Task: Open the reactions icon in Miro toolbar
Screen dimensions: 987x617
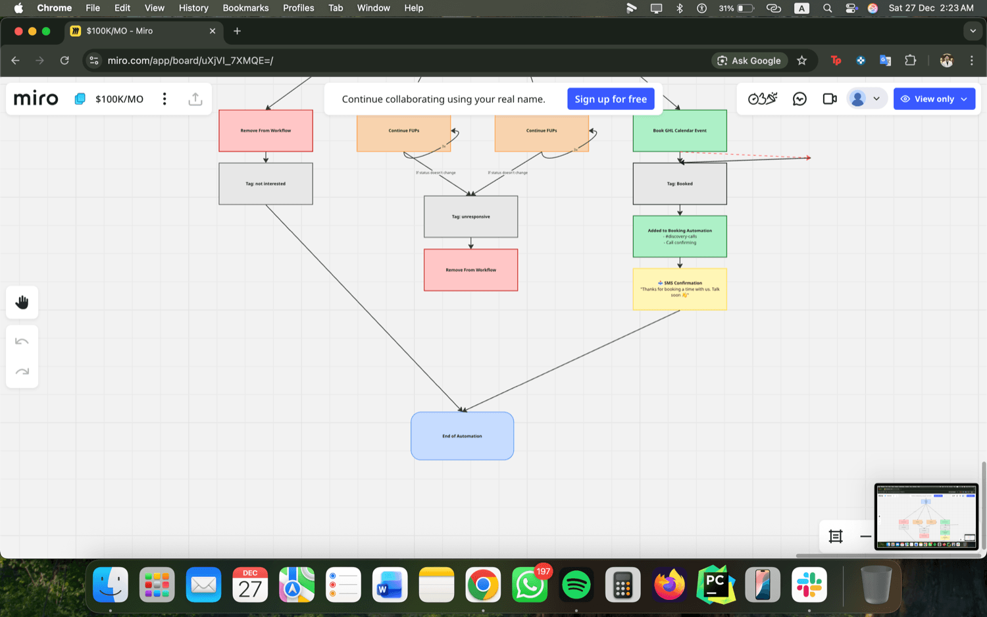Action: 763,99
